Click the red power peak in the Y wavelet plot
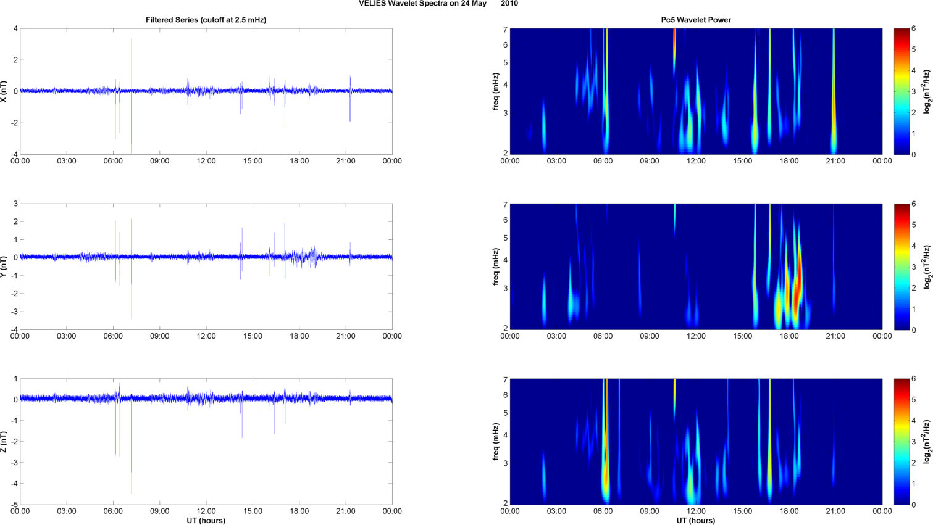The height and width of the screenshot is (525, 933). (x=798, y=281)
